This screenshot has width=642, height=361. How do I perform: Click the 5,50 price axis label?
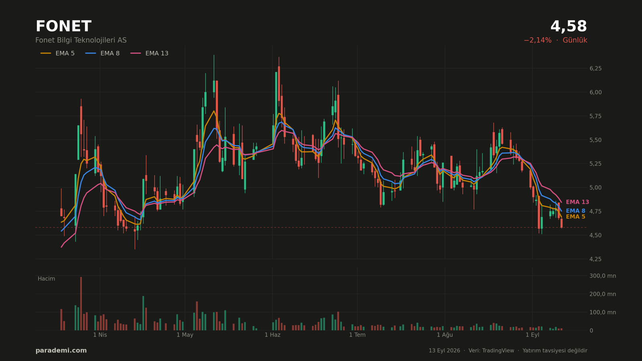(x=595, y=140)
